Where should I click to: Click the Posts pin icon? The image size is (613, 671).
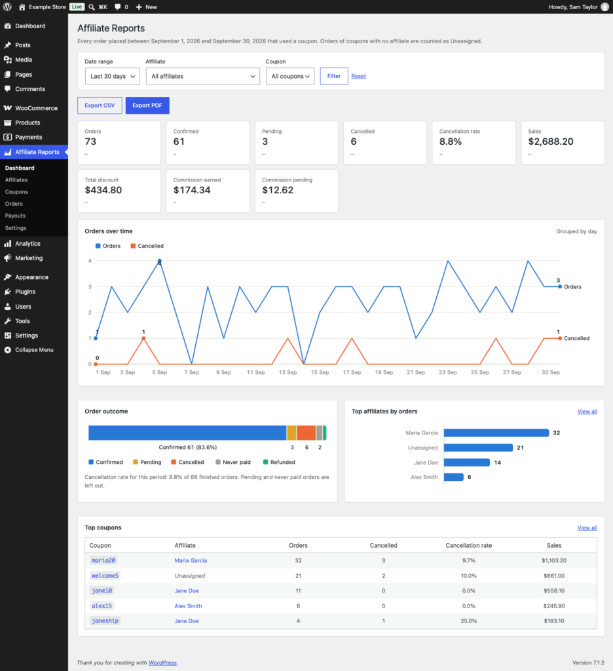click(8, 45)
